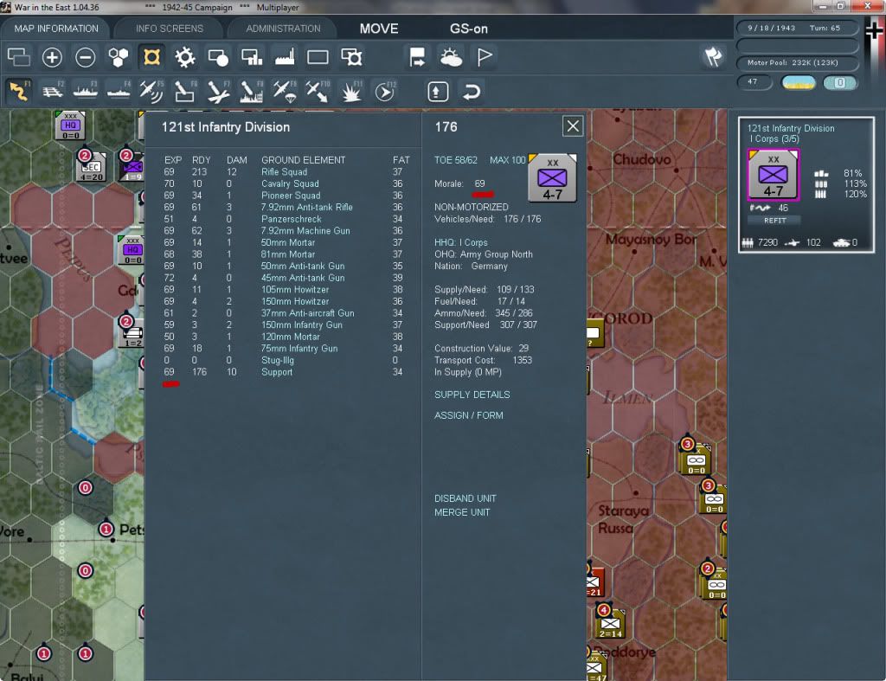Click the date 9/18/1943 turn display

797,28
